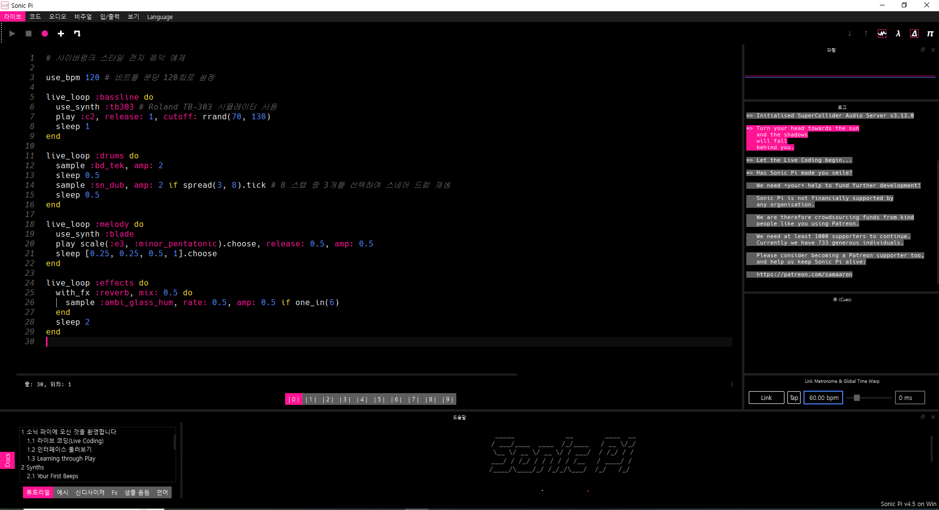
Task: Switch to buffer 9 tab
Action: [447, 399]
